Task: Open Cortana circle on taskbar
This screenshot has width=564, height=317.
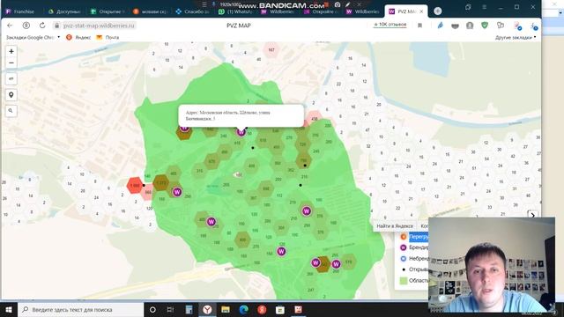Action: point(152,309)
